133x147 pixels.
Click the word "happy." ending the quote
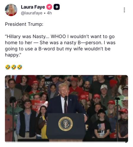tap(13, 55)
